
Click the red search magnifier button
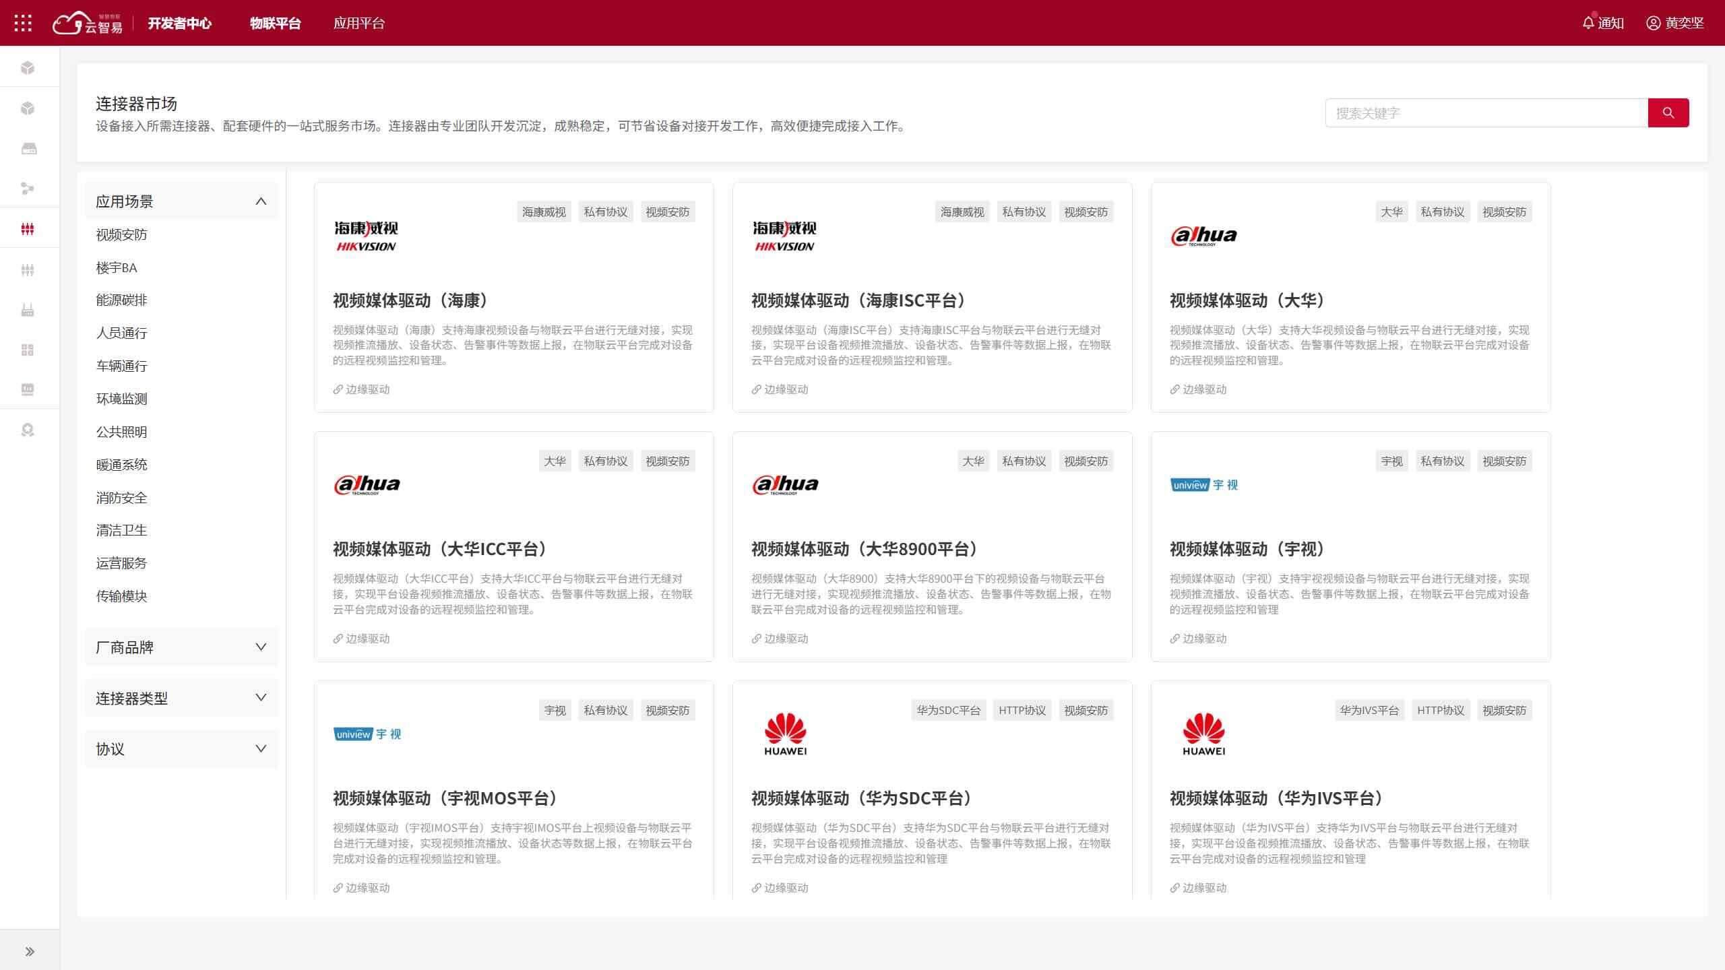1668,112
